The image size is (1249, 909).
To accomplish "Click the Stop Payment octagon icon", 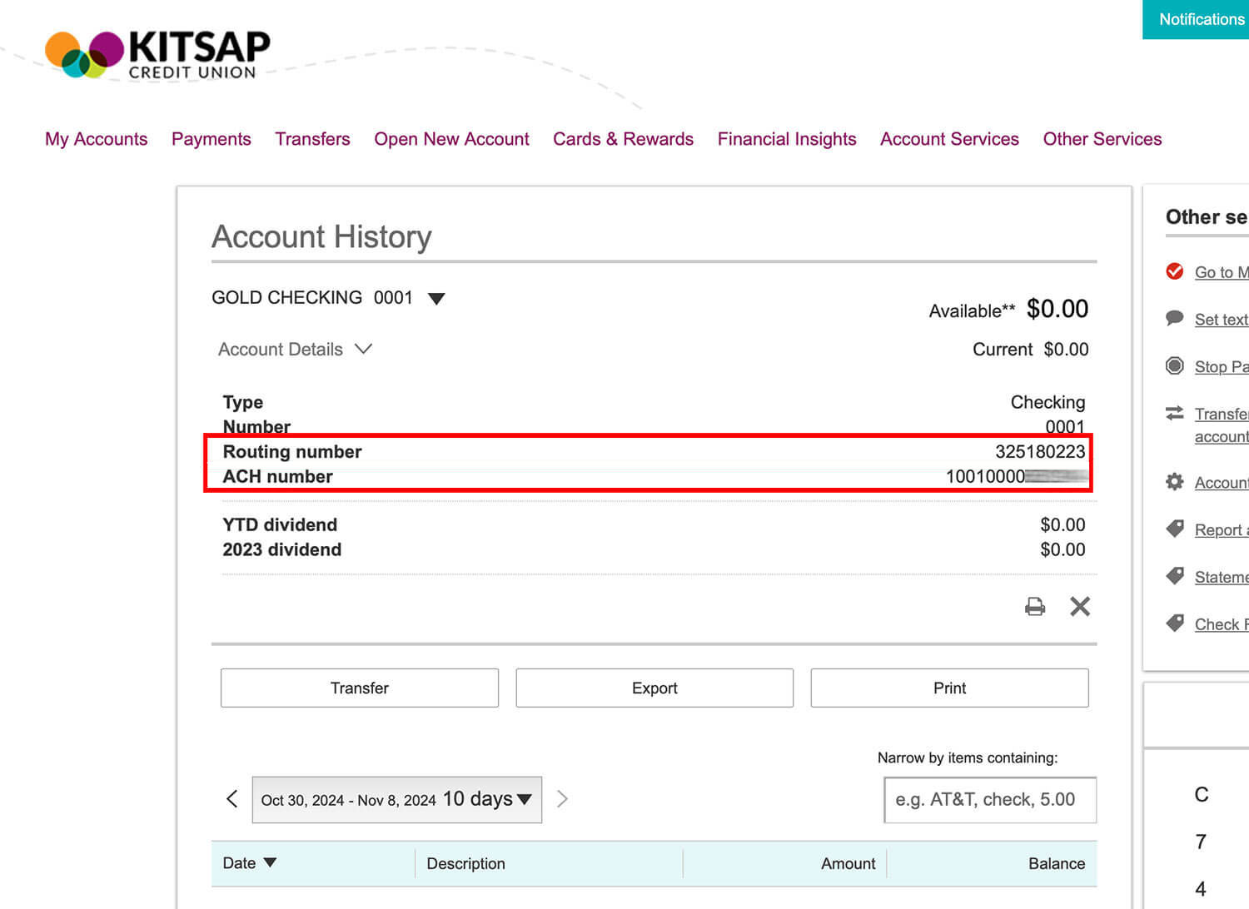I will click(x=1174, y=365).
